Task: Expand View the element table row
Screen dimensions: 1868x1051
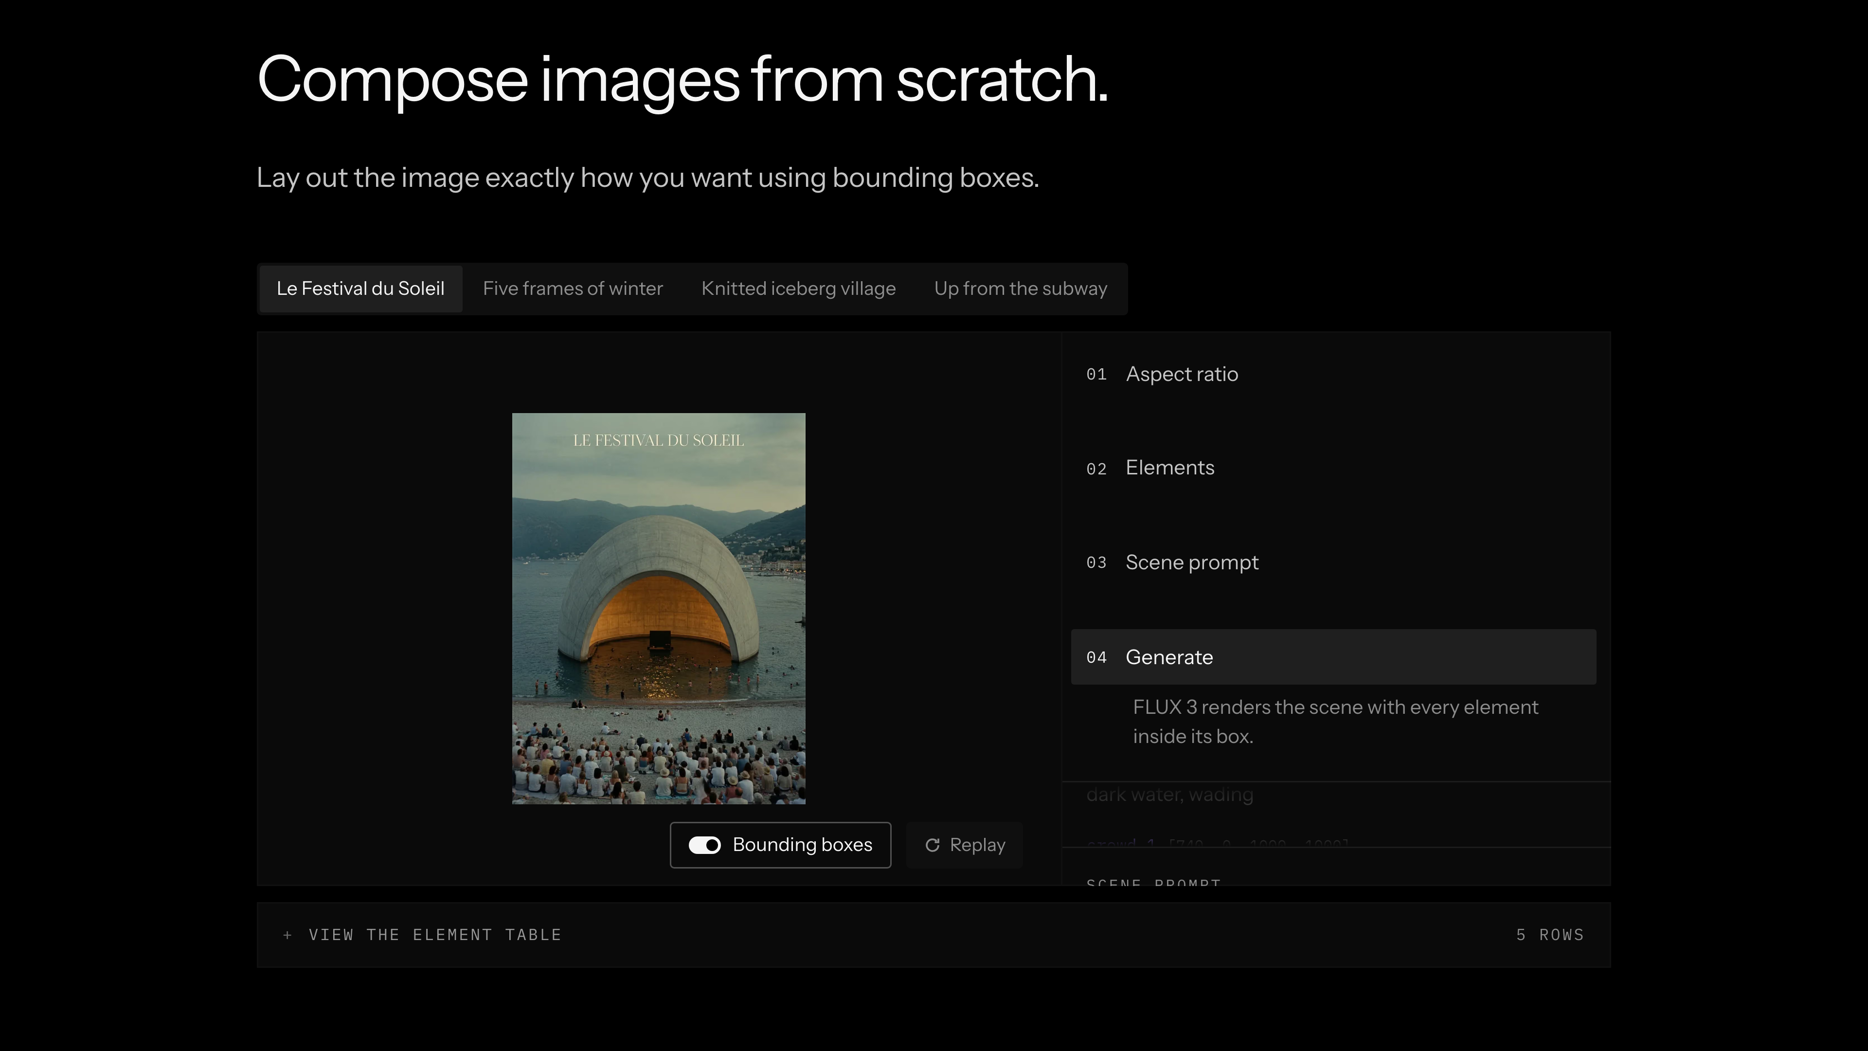Action: (x=934, y=935)
